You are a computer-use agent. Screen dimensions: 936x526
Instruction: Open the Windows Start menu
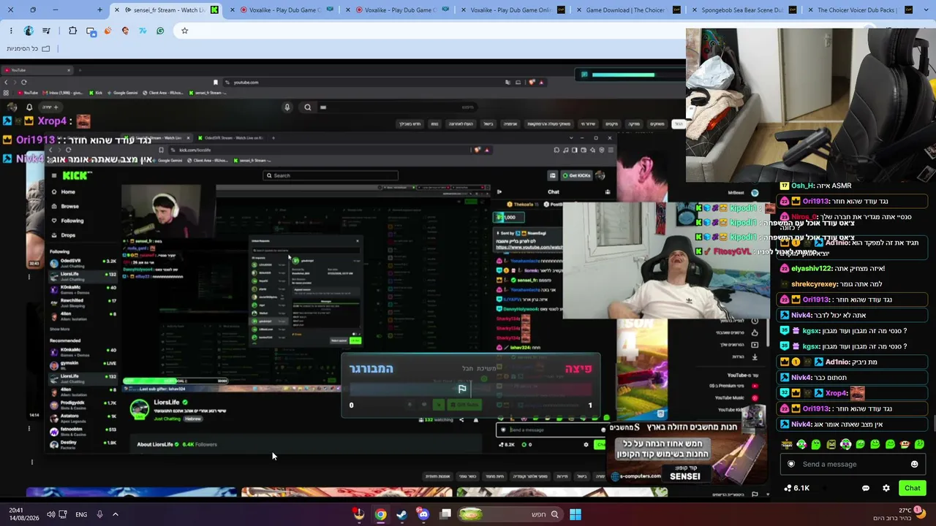point(575,514)
